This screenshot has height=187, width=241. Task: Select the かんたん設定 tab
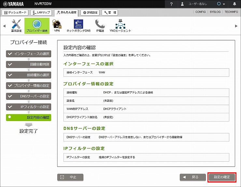pyautogui.click(x=66, y=13)
